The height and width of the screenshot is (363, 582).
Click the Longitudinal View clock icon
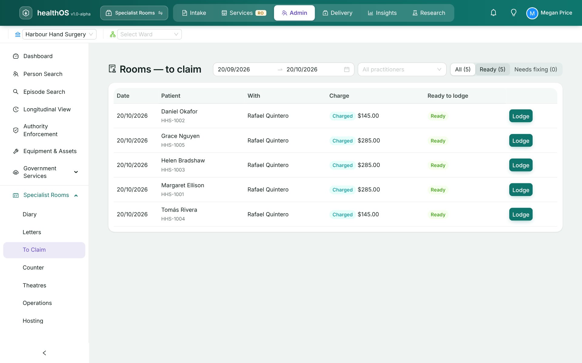pos(16,110)
